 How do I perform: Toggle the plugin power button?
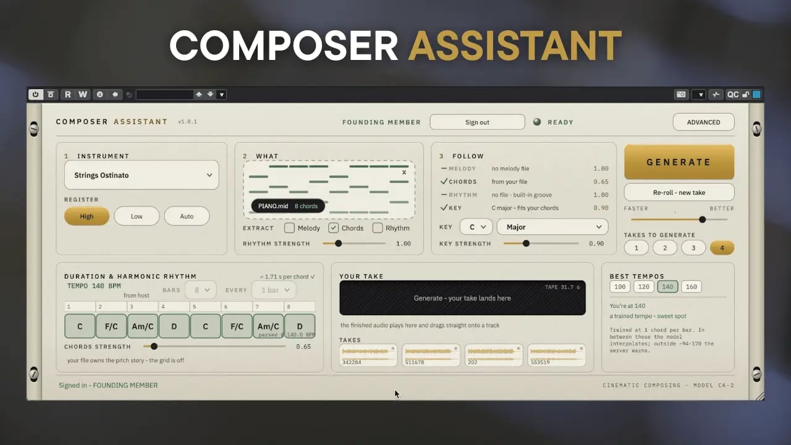point(35,95)
